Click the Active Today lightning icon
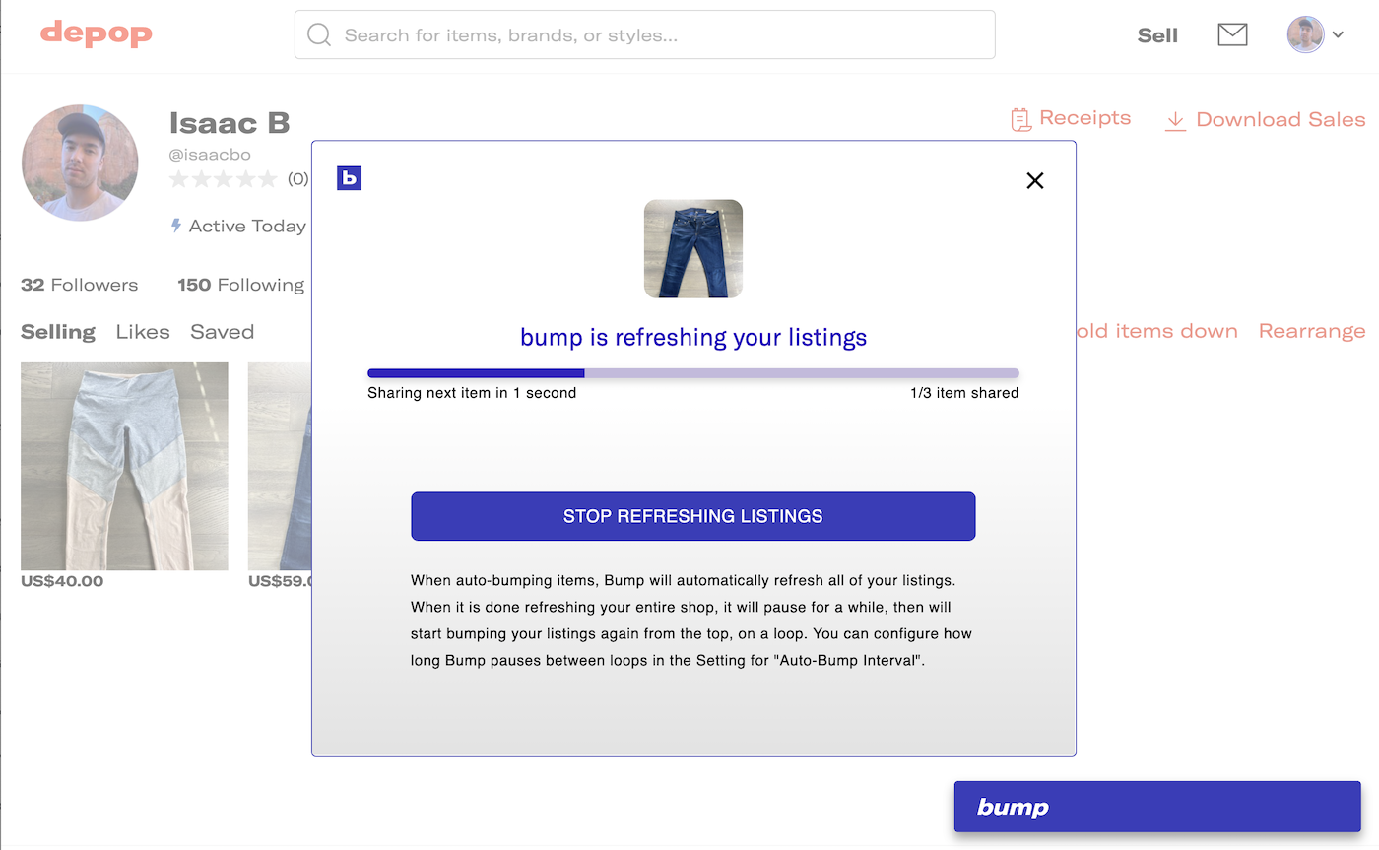 [176, 226]
